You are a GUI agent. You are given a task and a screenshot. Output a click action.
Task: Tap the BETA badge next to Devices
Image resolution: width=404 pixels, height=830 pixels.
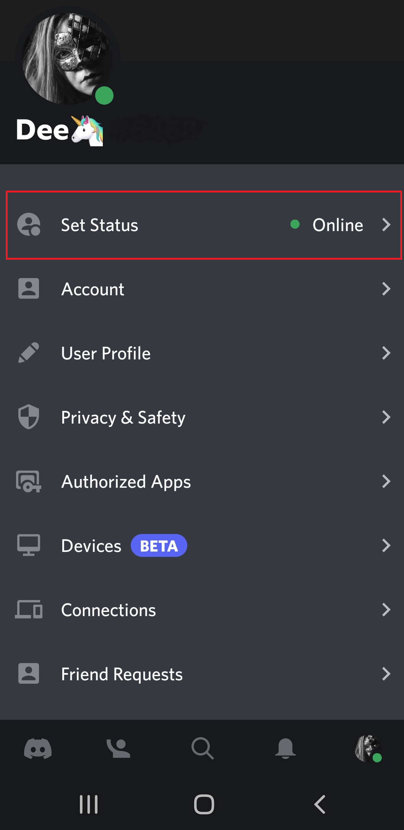point(159,545)
